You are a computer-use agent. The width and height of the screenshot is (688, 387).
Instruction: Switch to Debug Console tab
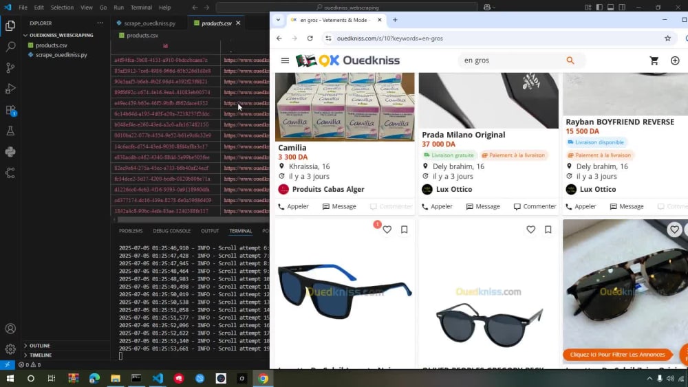coord(171,231)
